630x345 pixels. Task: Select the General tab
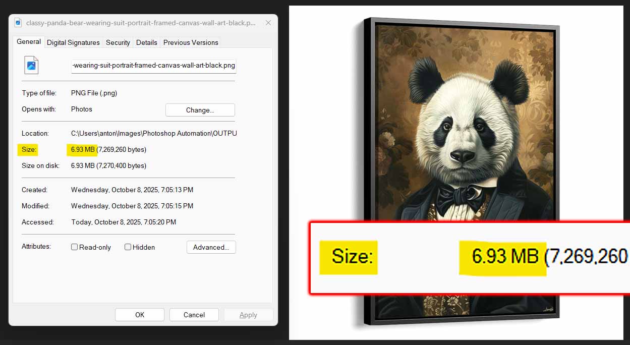pyautogui.click(x=28, y=41)
